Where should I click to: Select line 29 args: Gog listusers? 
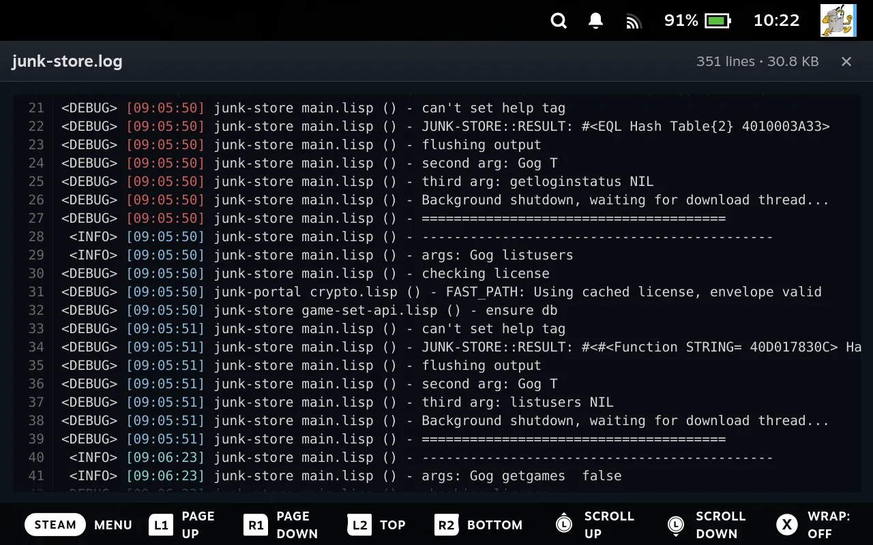tap(436, 255)
